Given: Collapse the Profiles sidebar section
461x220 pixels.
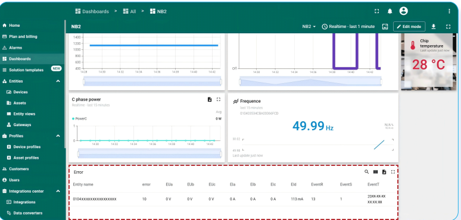Looking at the screenshot, I should [58, 136].
